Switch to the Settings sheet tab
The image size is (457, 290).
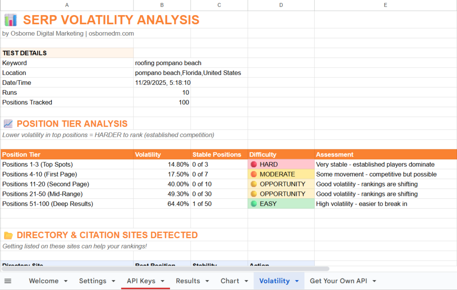[93, 281]
